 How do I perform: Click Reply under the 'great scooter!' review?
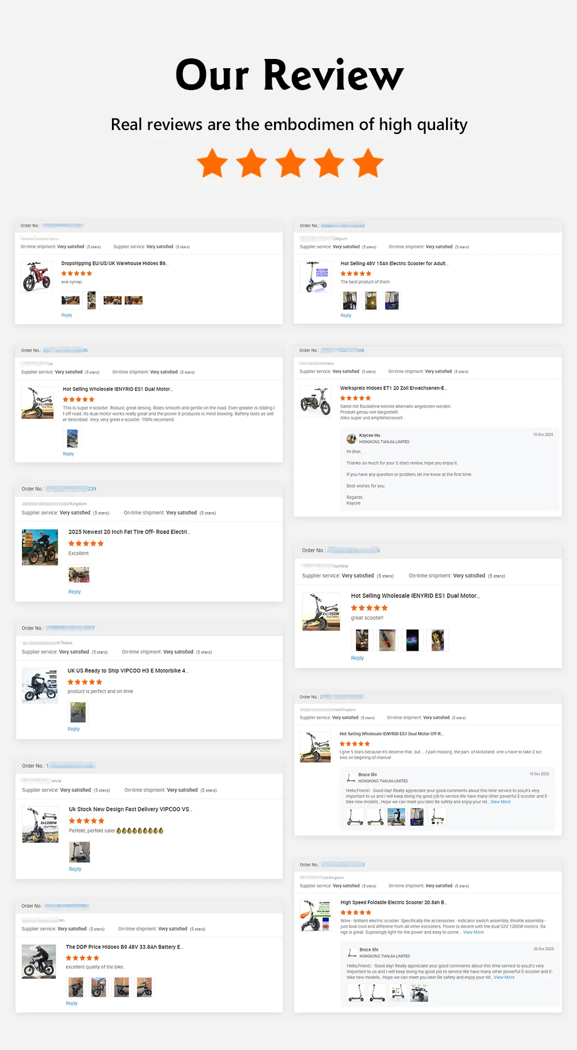click(x=357, y=658)
